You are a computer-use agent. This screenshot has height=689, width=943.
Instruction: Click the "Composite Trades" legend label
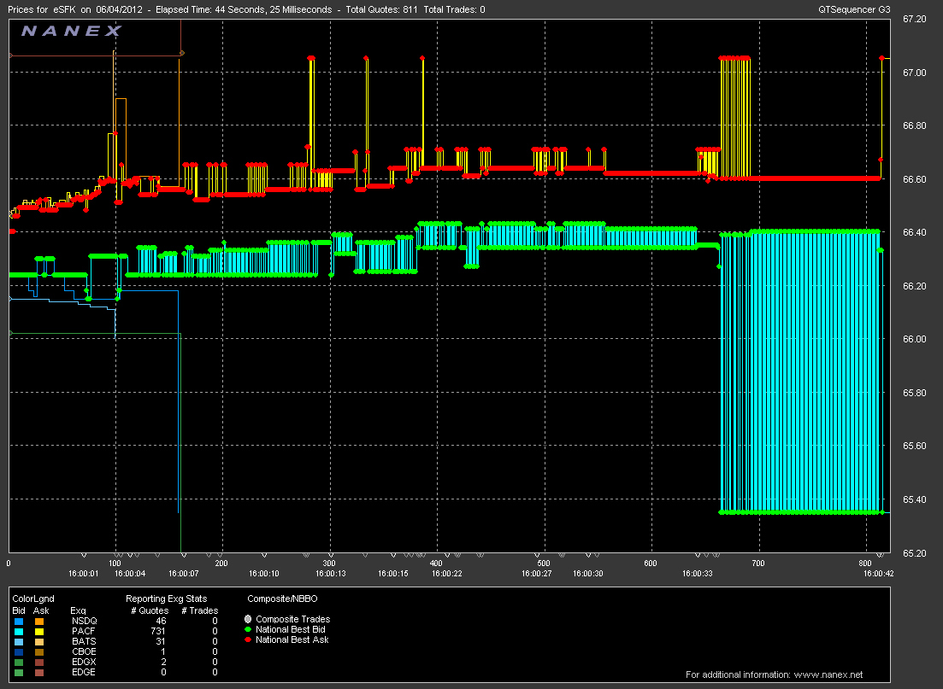pyautogui.click(x=293, y=619)
